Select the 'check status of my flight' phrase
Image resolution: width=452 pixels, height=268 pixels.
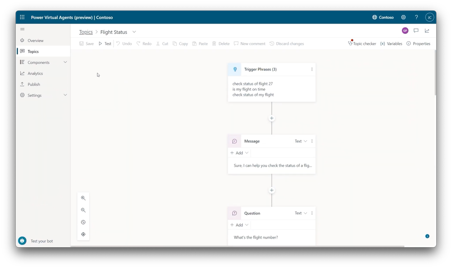pyautogui.click(x=253, y=95)
